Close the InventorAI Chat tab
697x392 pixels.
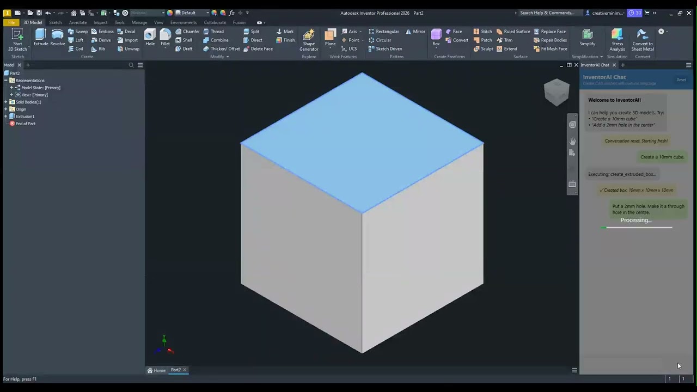tap(614, 65)
